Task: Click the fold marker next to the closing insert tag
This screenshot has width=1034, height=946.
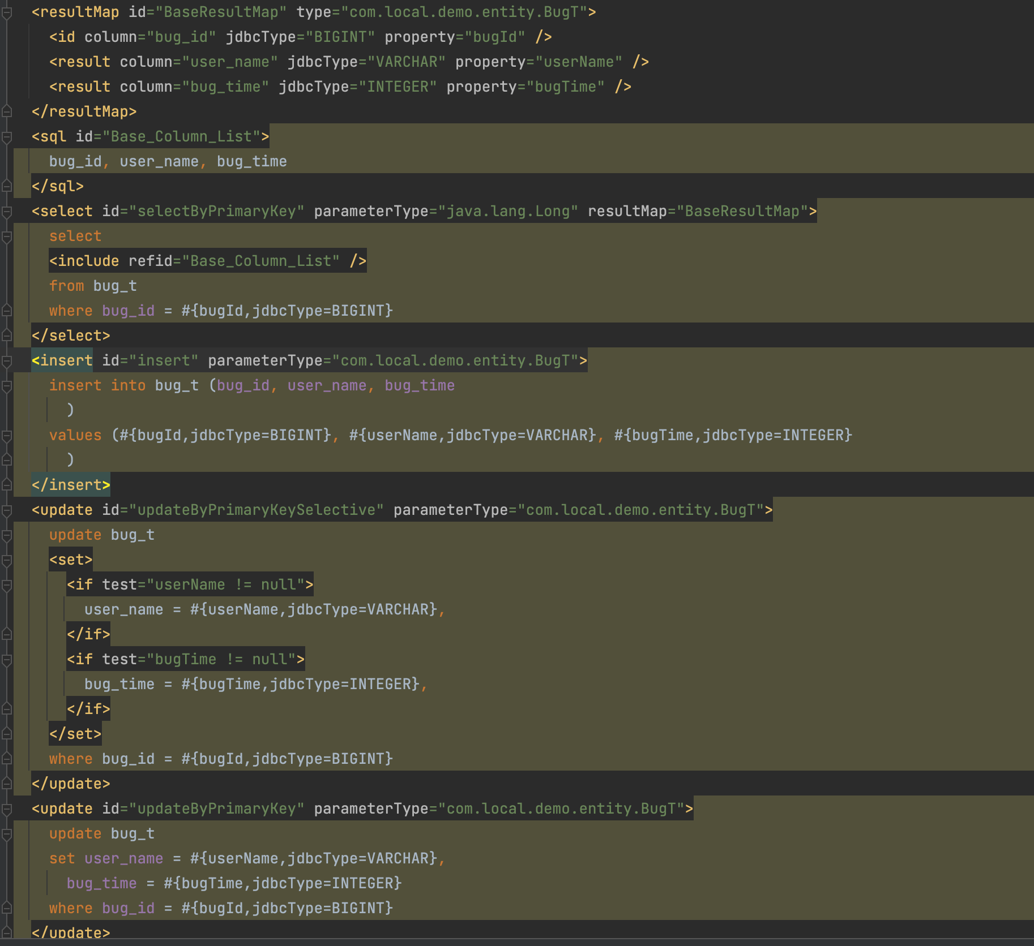Action: pos(7,485)
